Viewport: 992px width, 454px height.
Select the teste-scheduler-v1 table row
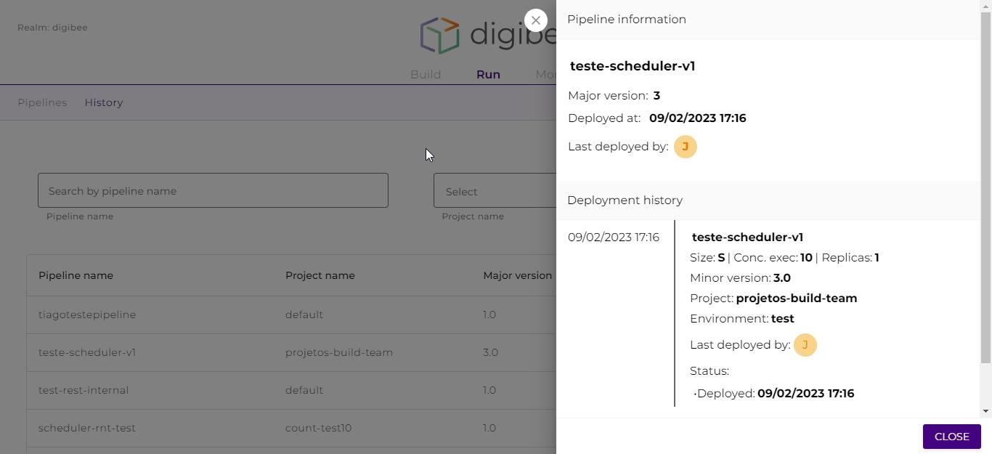coord(87,352)
